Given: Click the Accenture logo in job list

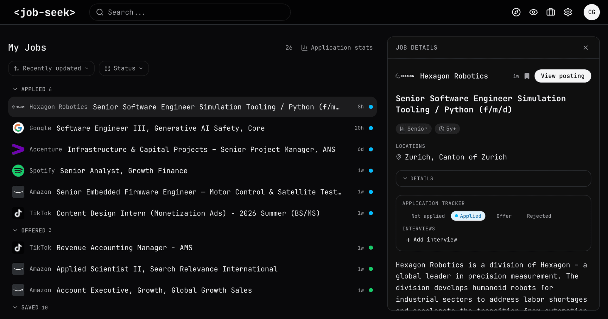Looking at the screenshot, I should (x=18, y=149).
